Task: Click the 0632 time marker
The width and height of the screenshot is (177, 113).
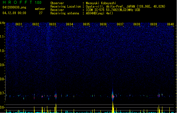Action: click(x=36, y=24)
